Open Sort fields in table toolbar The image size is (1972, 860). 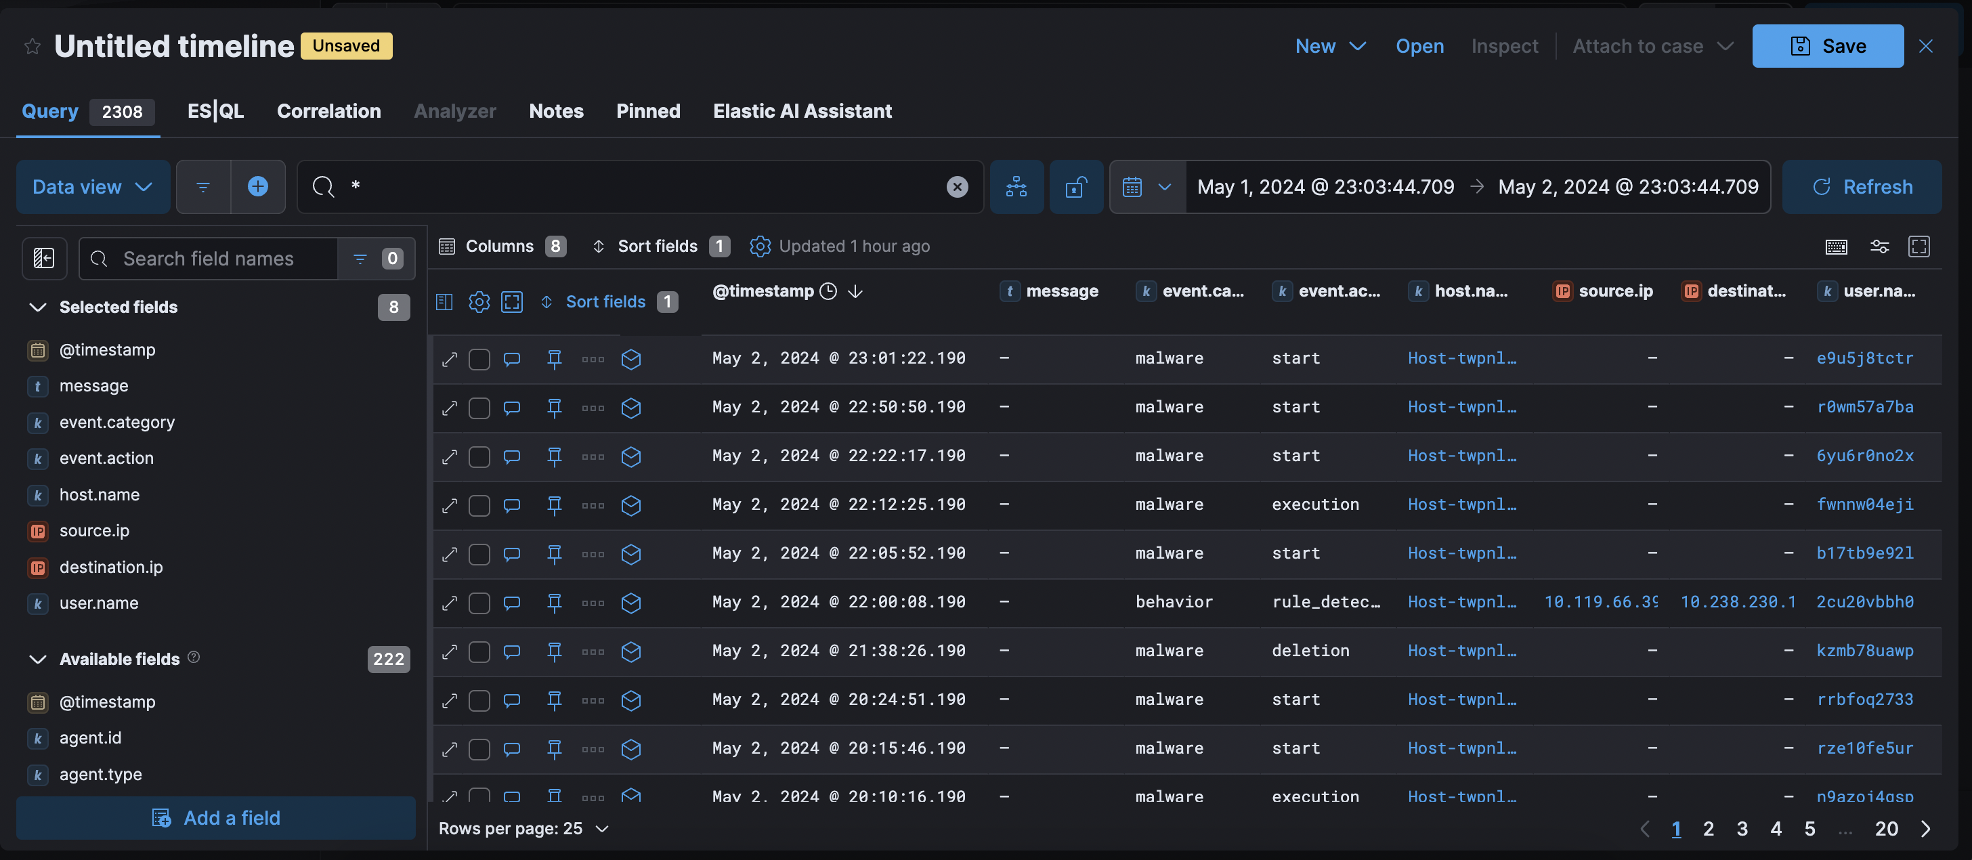click(662, 246)
